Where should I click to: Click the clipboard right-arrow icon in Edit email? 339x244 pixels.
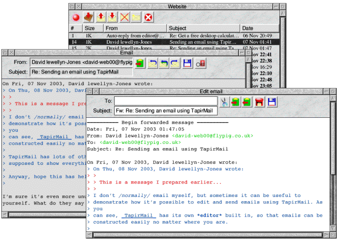coord(236,102)
